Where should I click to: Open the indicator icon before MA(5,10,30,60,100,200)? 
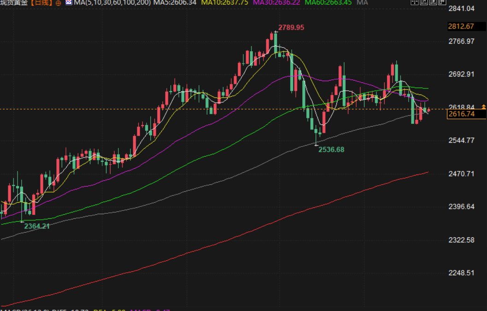tap(69, 2)
